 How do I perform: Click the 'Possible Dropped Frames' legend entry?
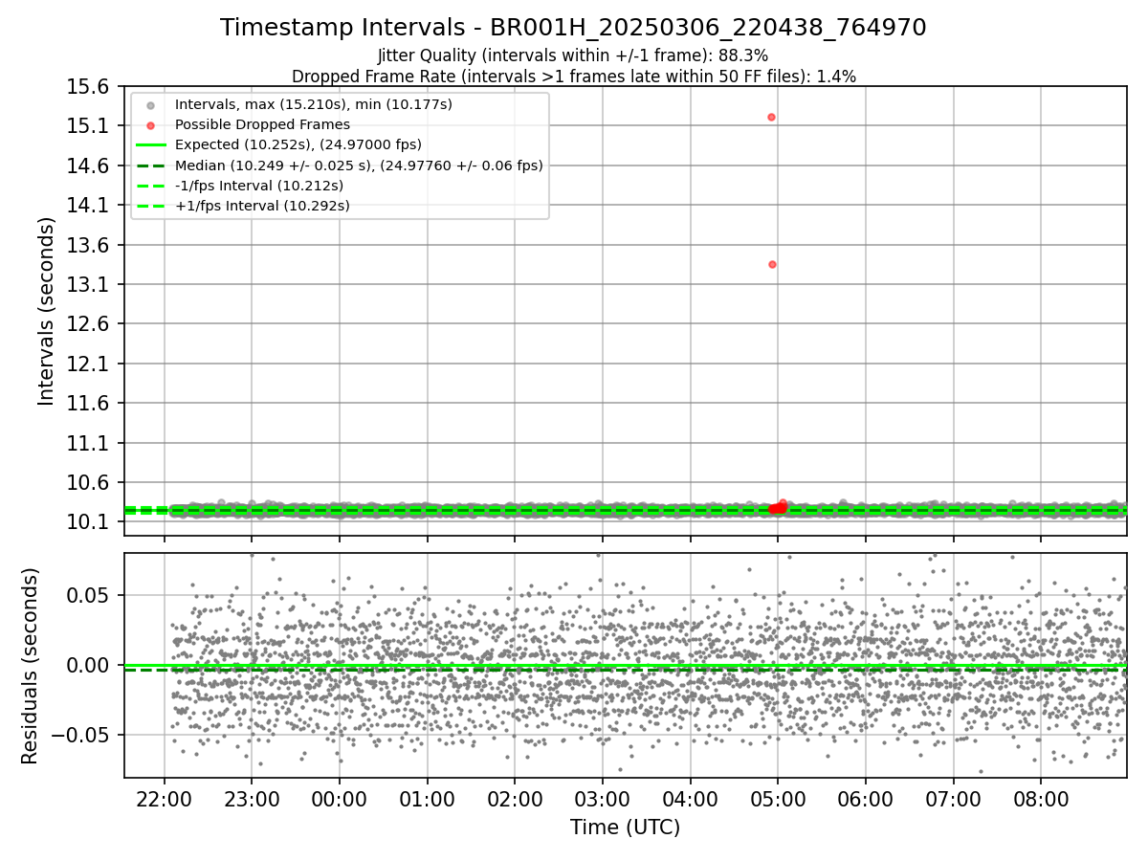coord(262,124)
